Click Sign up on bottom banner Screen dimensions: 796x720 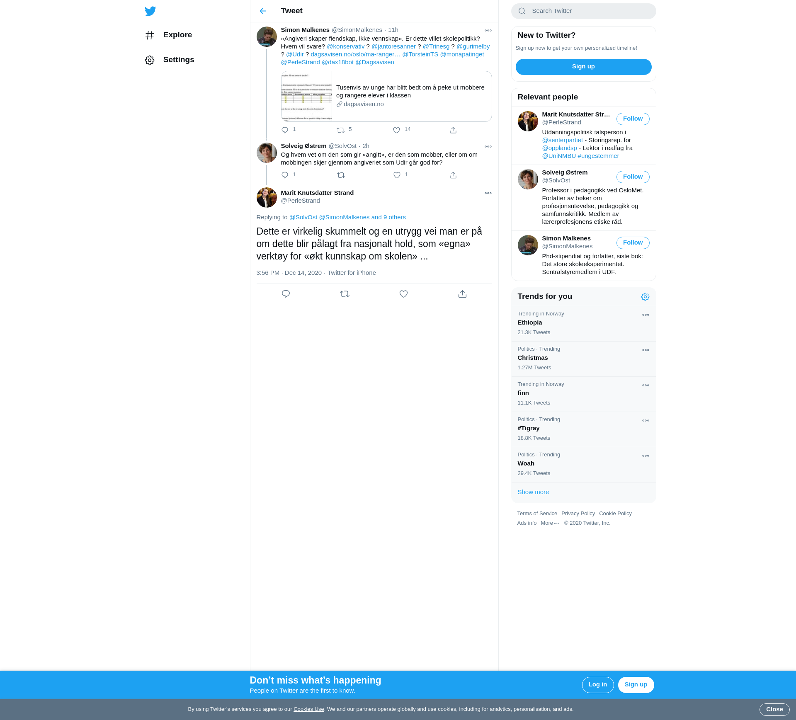click(636, 685)
